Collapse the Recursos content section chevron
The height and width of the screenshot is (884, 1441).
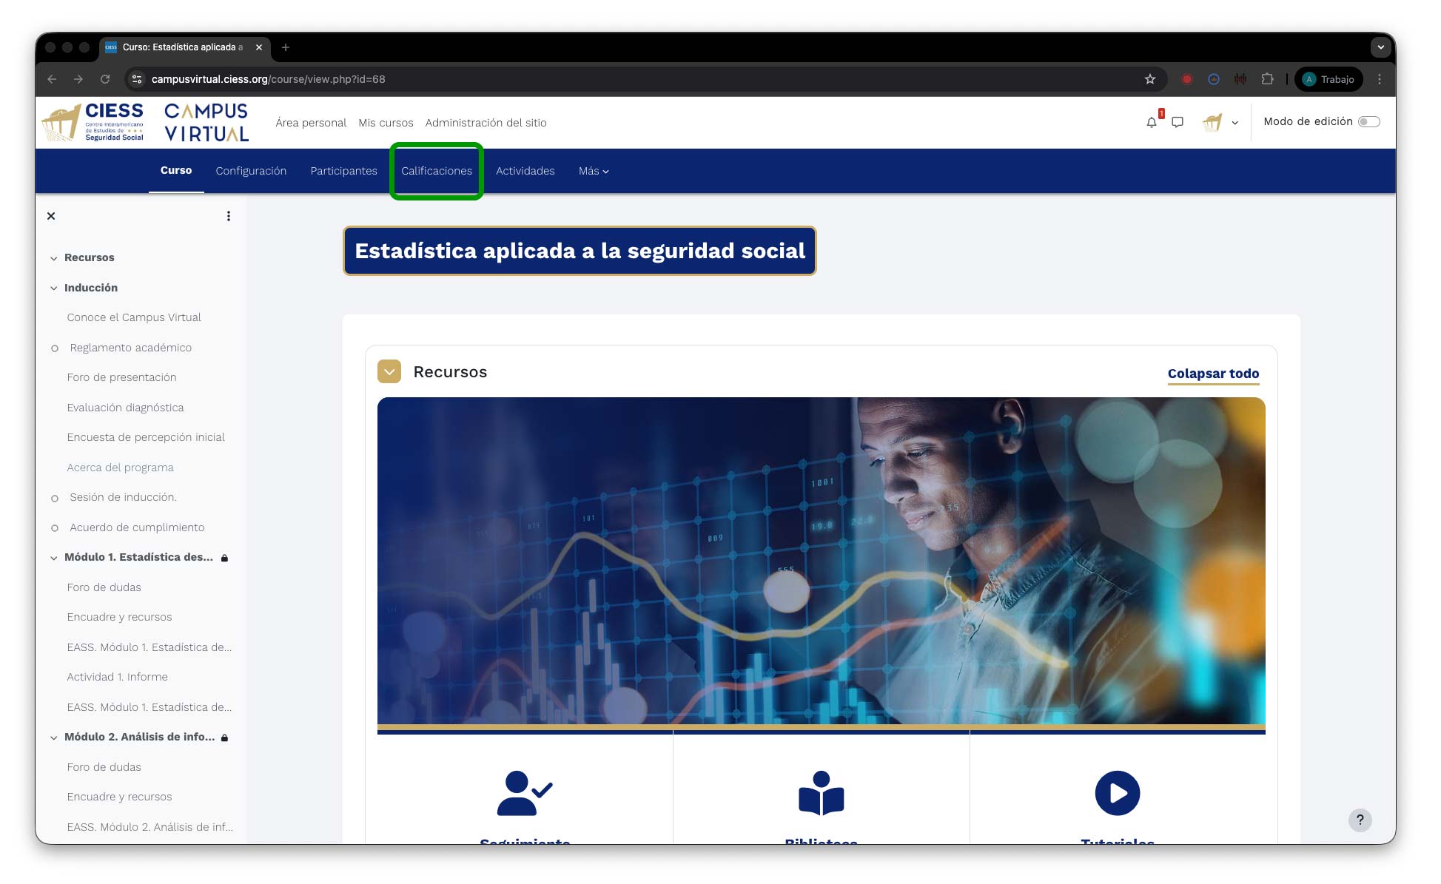tap(389, 371)
